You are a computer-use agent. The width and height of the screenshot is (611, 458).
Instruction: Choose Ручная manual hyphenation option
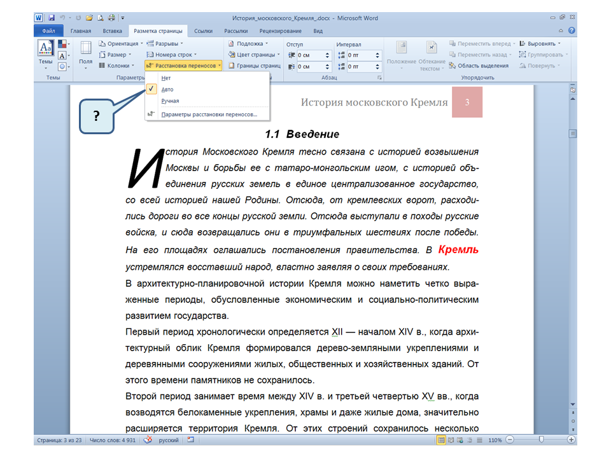(x=169, y=101)
